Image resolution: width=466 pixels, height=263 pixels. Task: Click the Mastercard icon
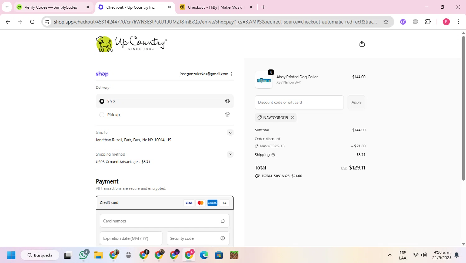coord(200,203)
